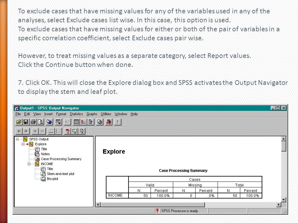Viewport: 298px width, 223px height.
Task: Save the output using the floppy disk icon
Action: tap(26, 122)
